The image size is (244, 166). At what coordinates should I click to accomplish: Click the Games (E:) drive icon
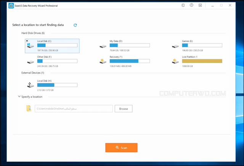pyautogui.click(x=175, y=46)
